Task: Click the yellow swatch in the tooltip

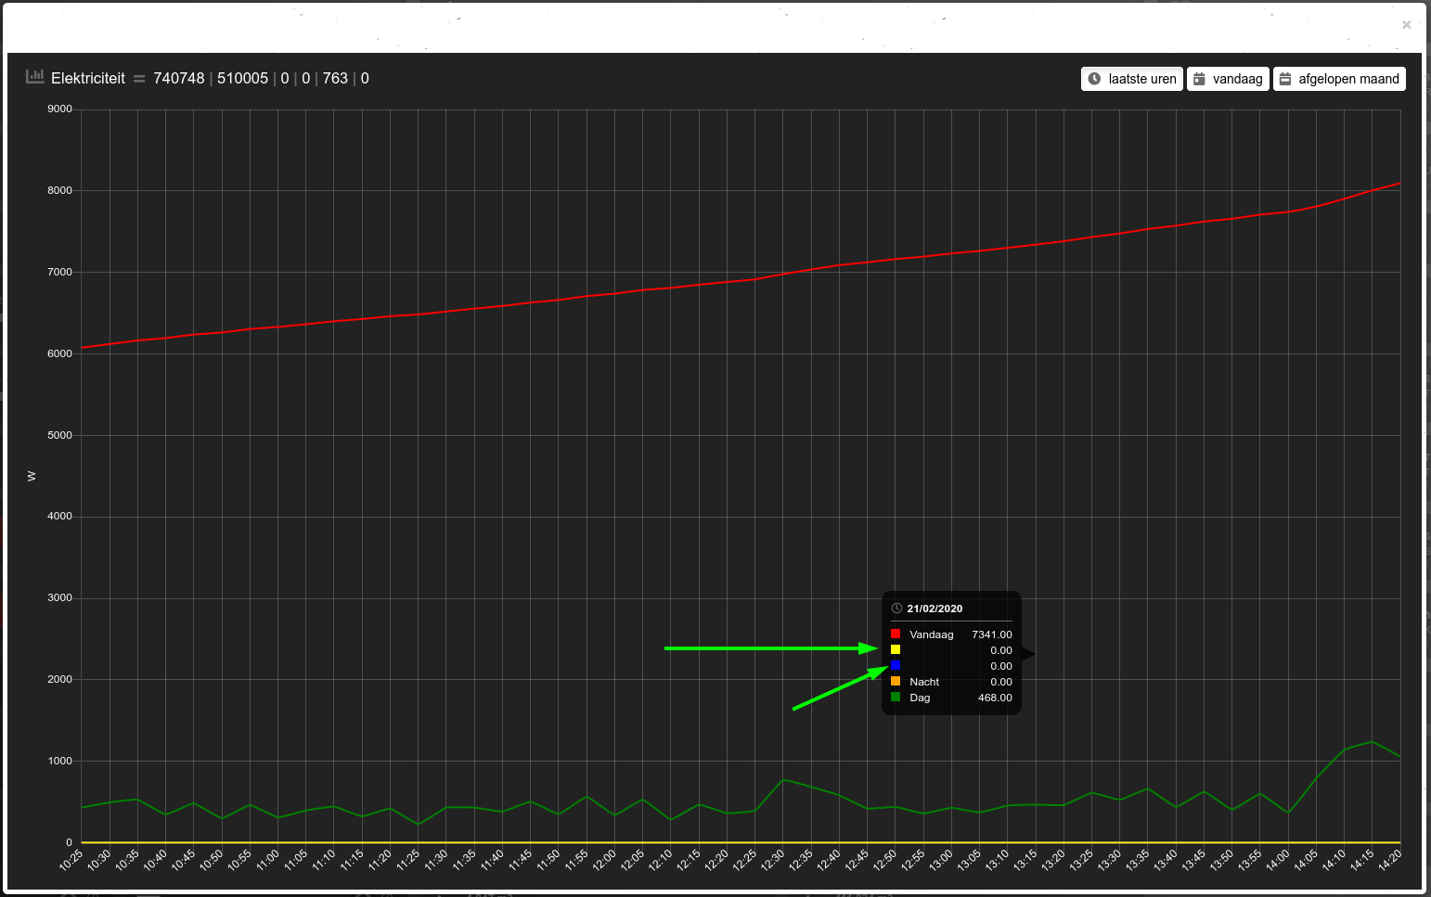Action: point(896,649)
